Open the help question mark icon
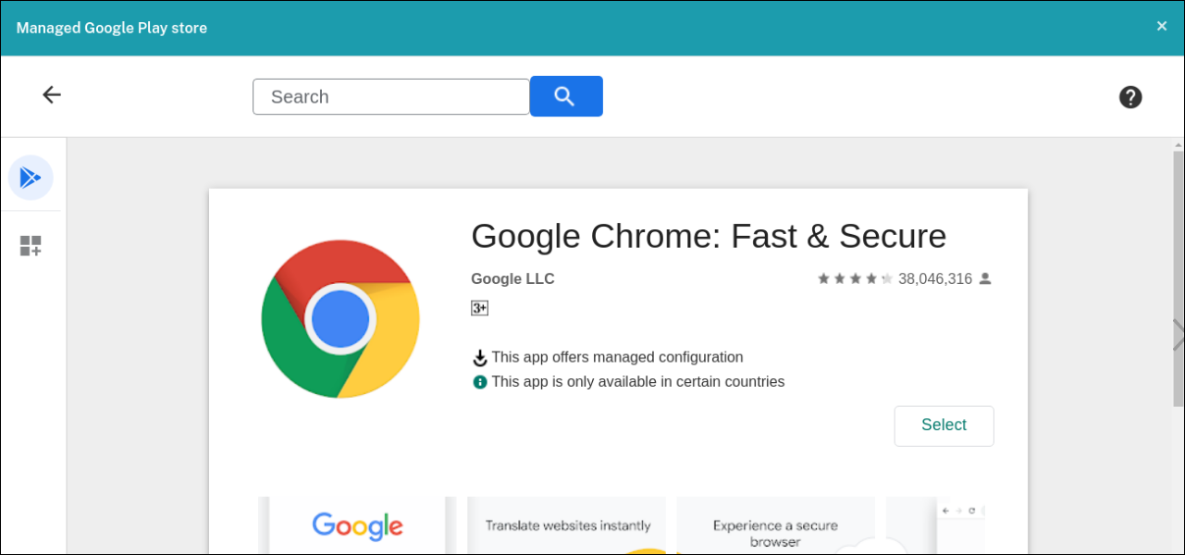The image size is (1185, 555). tap(1130, 97)
